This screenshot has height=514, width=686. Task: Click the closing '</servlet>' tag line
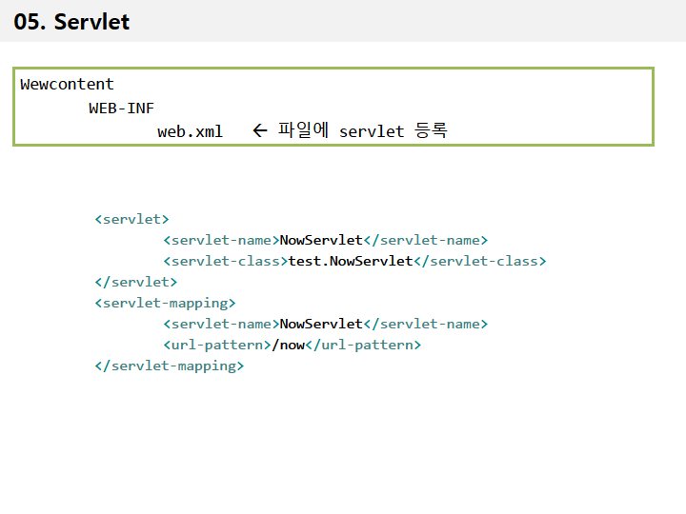point(136,282)
